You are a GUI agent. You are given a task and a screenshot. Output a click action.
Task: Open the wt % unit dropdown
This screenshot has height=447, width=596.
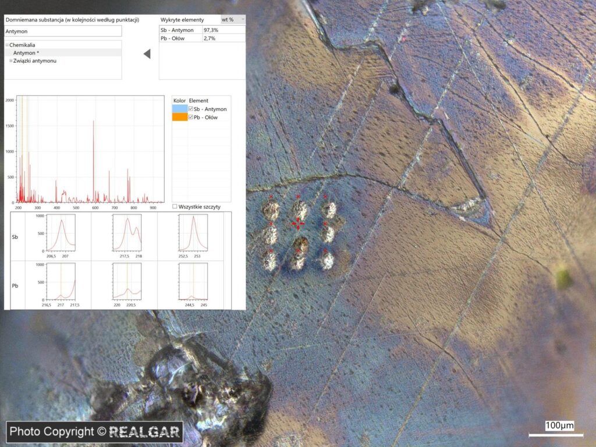233,19
